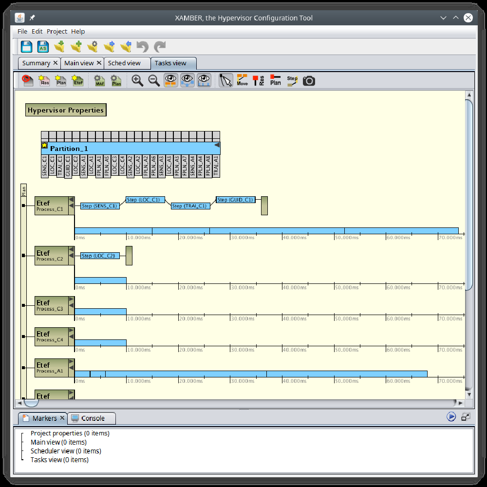This screenshot has width=487, height=487.
Task: Select the Step (TRAI_C1) block
Action: pyautogui.click(x=190, y=206)
